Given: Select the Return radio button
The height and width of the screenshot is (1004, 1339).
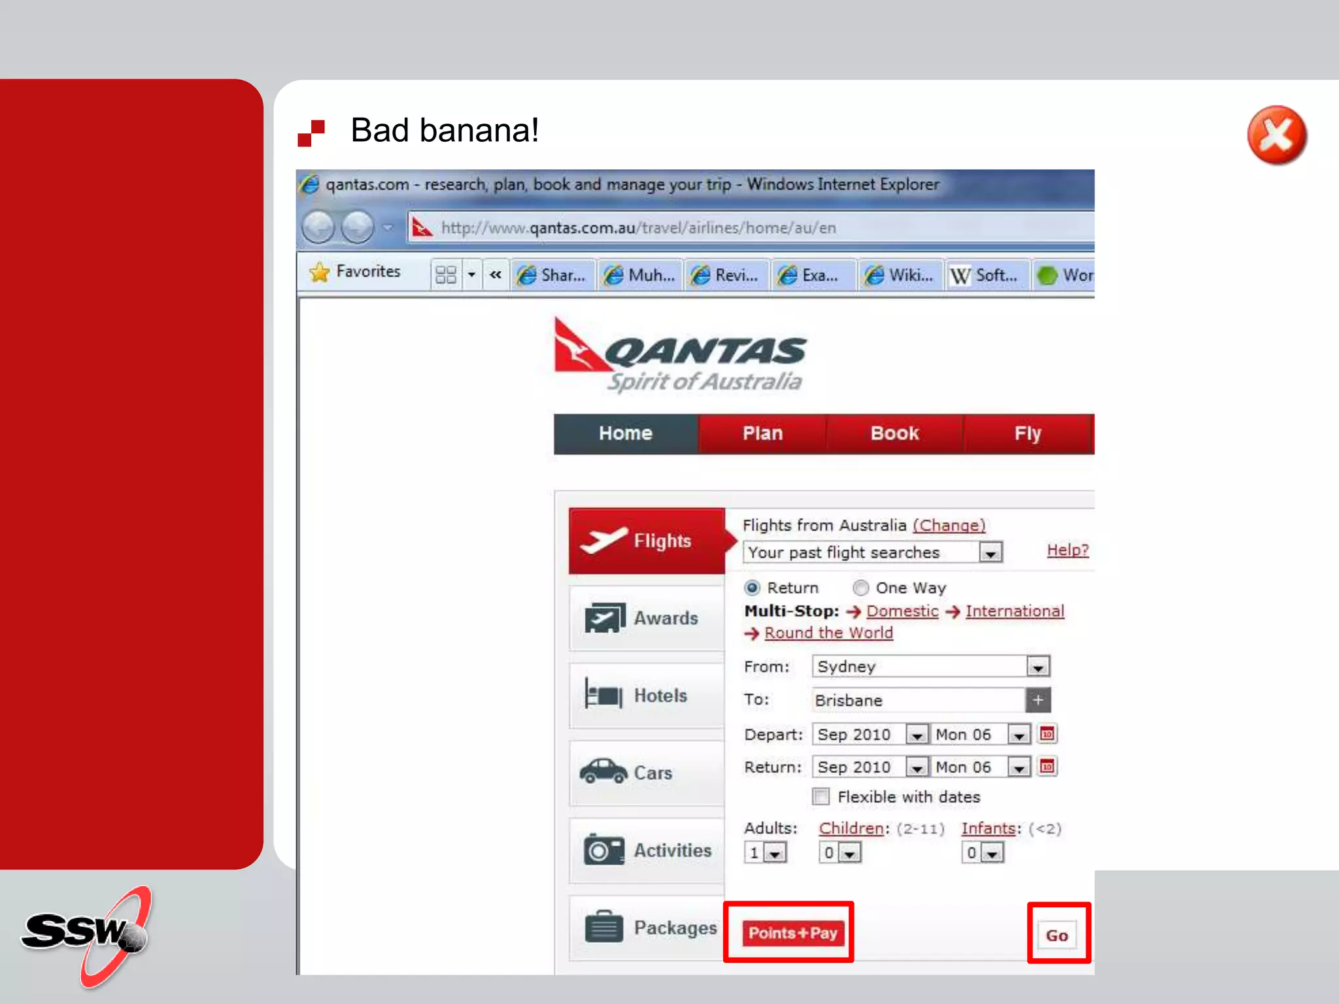Looking at the screenshot, I should [753, 588].
